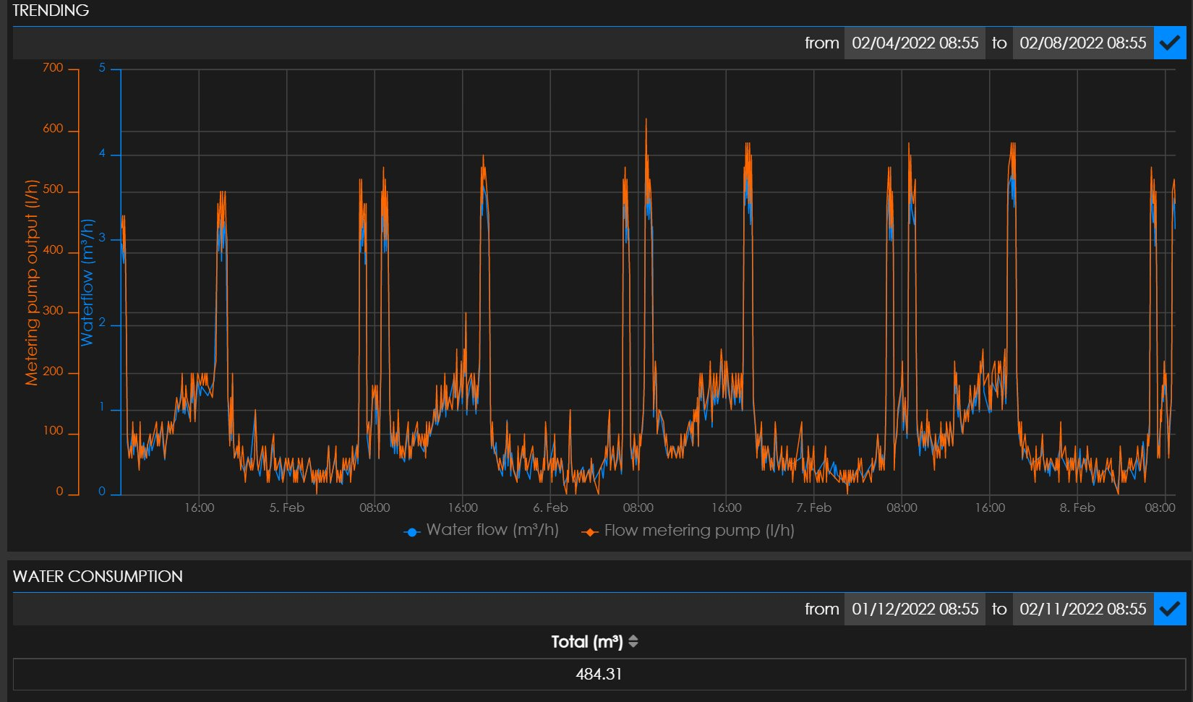Click the 700 tick on orange axis
Screen dimensions: 1193x702
click(53, 68)
